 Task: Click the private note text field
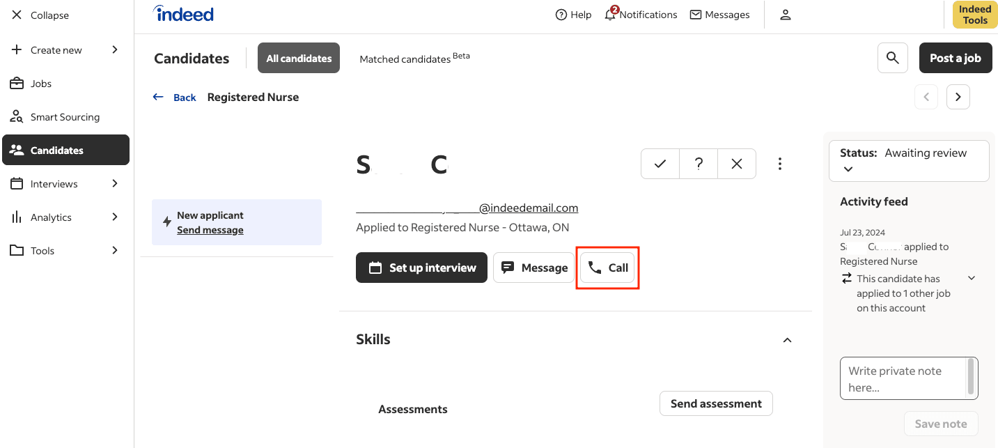click(903, 378)
